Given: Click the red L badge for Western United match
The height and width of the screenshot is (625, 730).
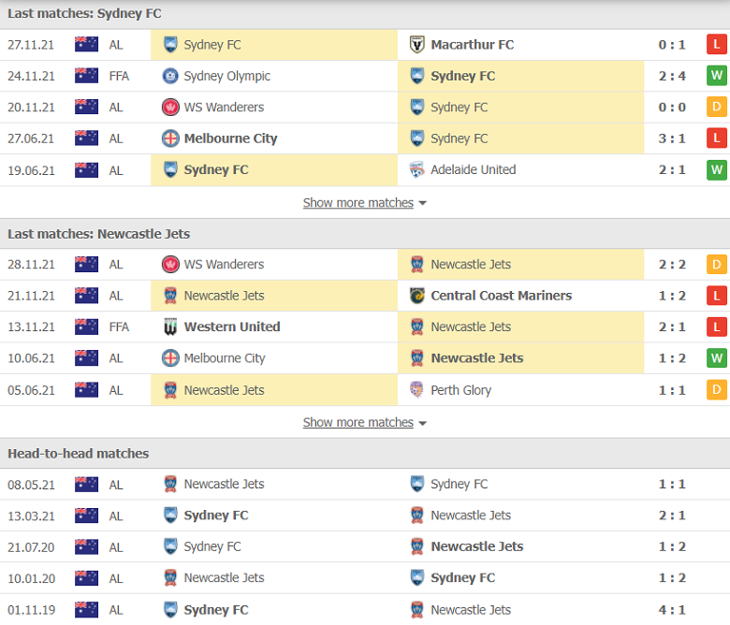Looking at the screenshot, I should [717, 327].
